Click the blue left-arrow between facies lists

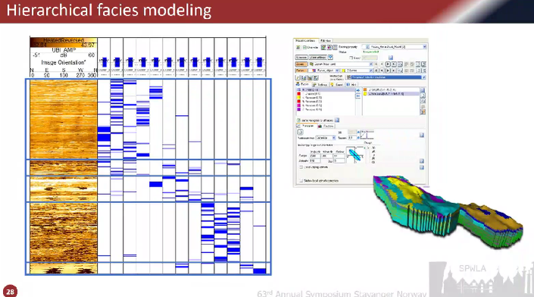click(x=358, y=96)
